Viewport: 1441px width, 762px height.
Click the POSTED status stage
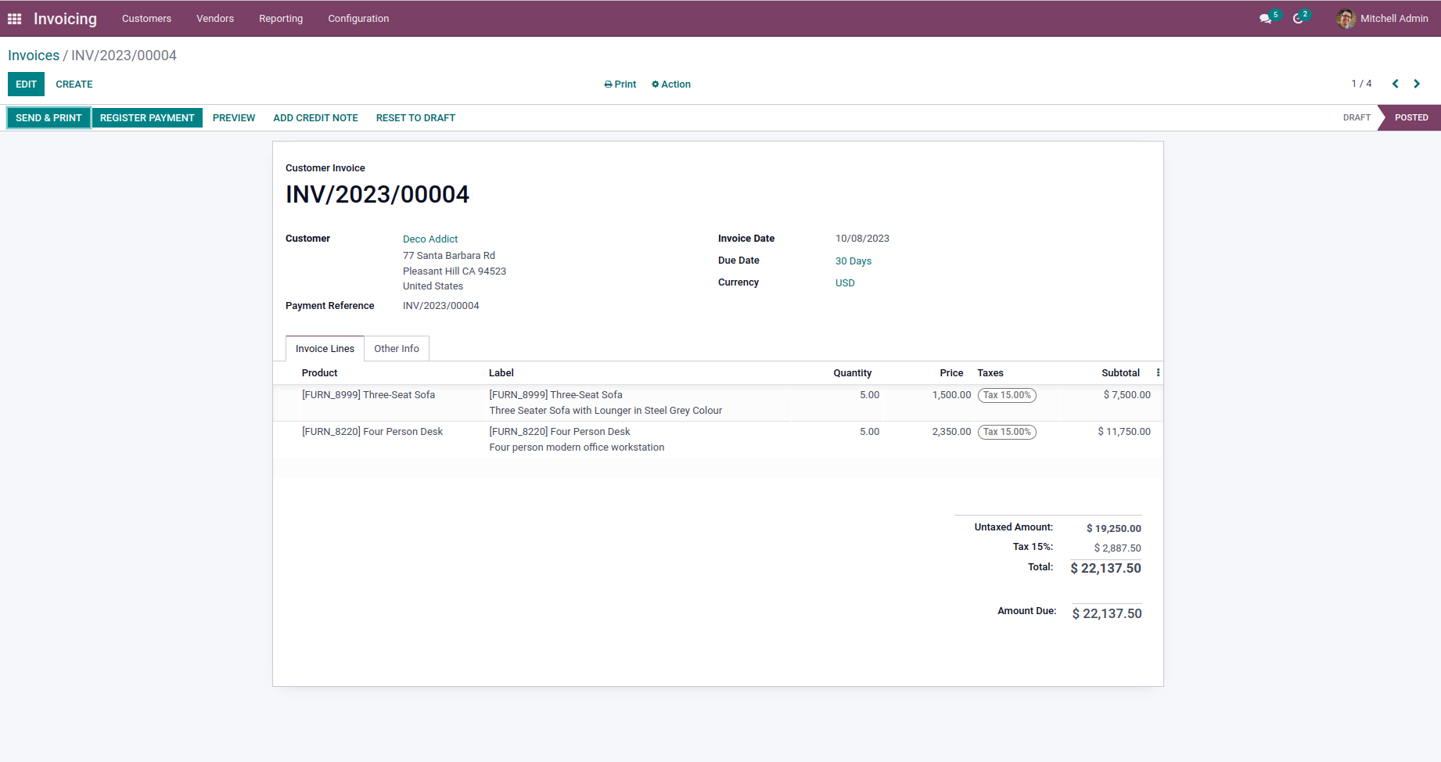[x=1411, y=117]
